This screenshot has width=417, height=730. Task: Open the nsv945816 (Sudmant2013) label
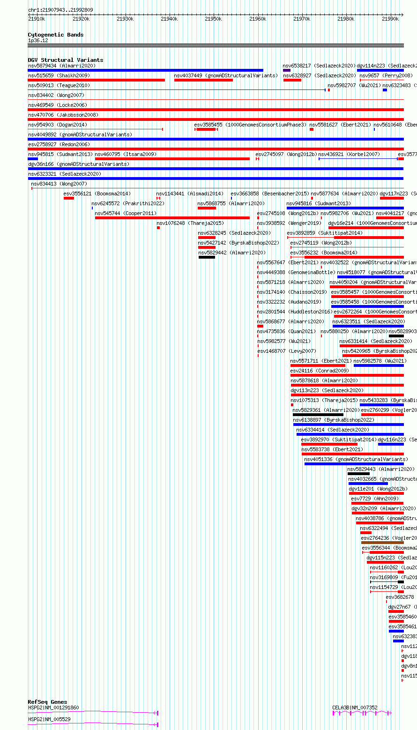(x=319, y=203)
